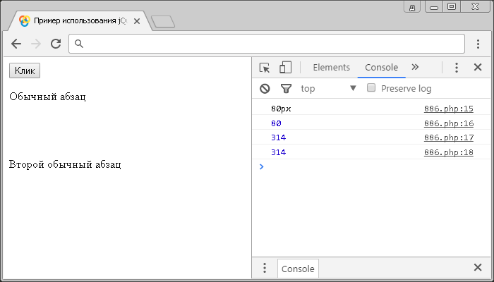Select the Console tab in DevTools
The image size is (494, 282).
[x=381, y=68]
